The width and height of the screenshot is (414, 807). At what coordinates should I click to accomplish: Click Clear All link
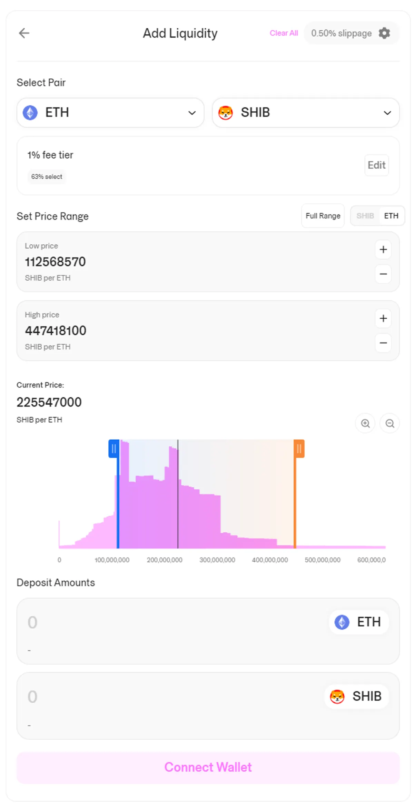coord(284,33)
